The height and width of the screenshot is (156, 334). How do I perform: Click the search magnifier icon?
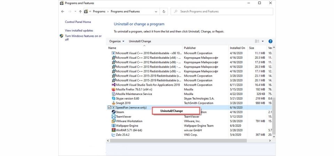176,11
